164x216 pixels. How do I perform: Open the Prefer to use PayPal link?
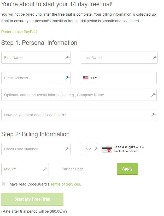19,32
